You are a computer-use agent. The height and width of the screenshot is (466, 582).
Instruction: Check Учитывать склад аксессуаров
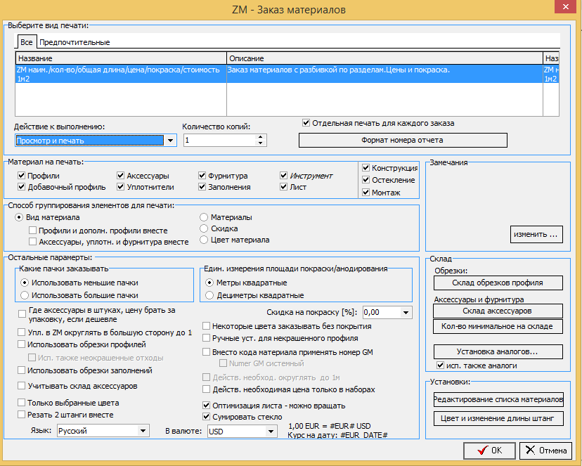click(22, 386)
